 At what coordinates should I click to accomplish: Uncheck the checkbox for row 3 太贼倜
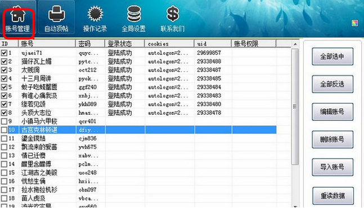click(4, 70)
